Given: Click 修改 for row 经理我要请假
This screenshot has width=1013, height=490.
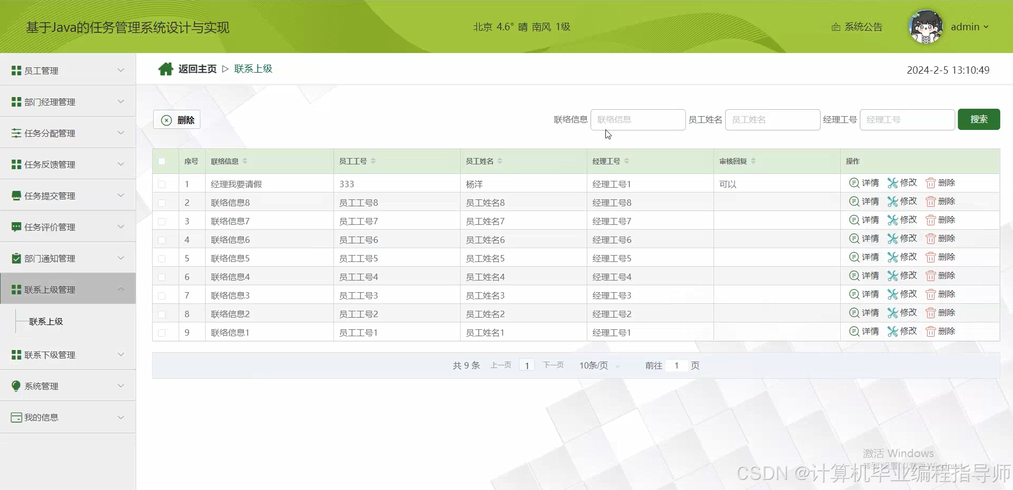Looking at the screenshot, I should (x=902, y=183).
